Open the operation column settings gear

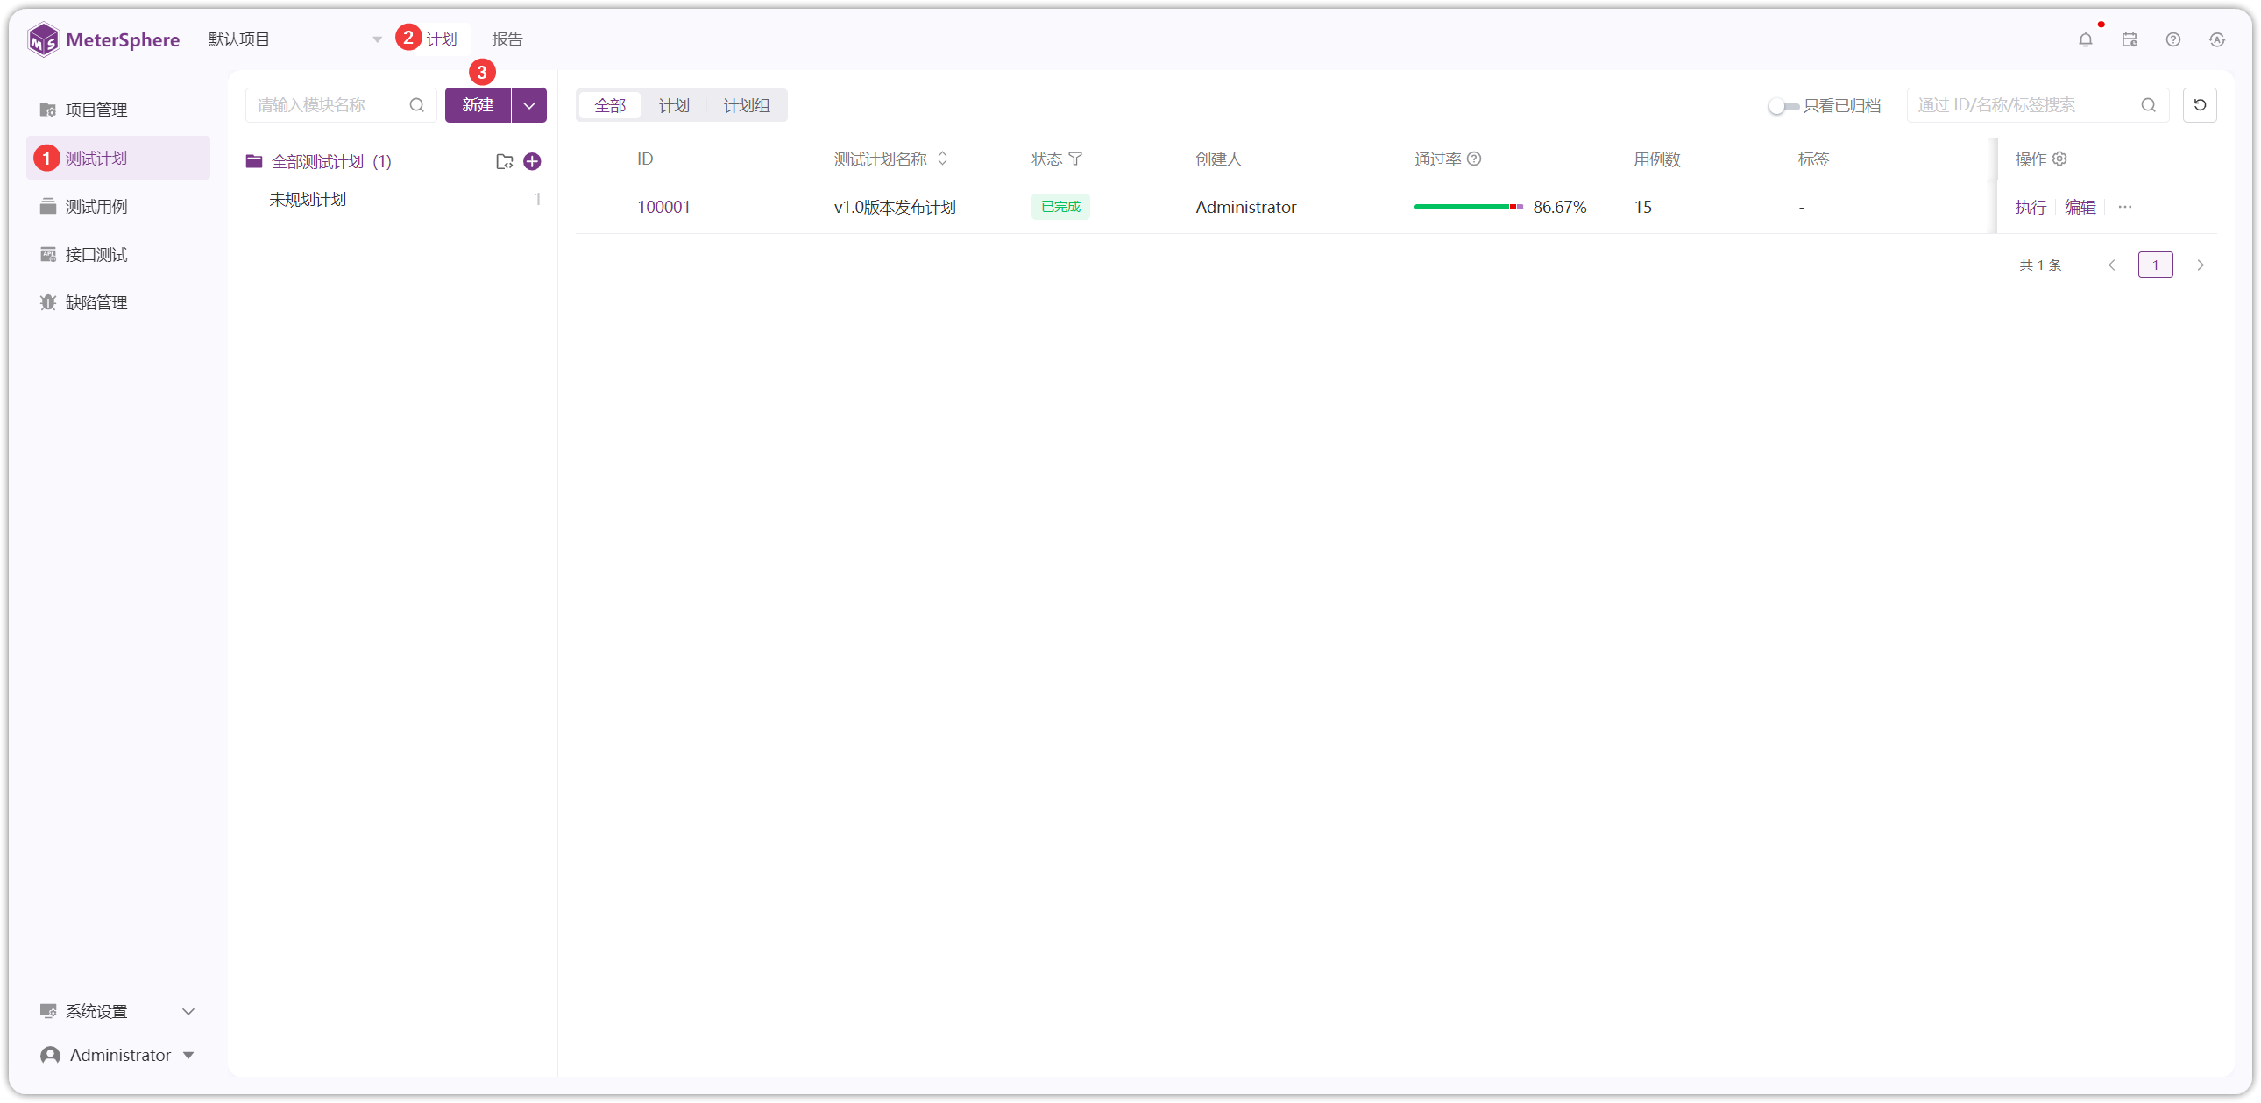coord(2059,159)
